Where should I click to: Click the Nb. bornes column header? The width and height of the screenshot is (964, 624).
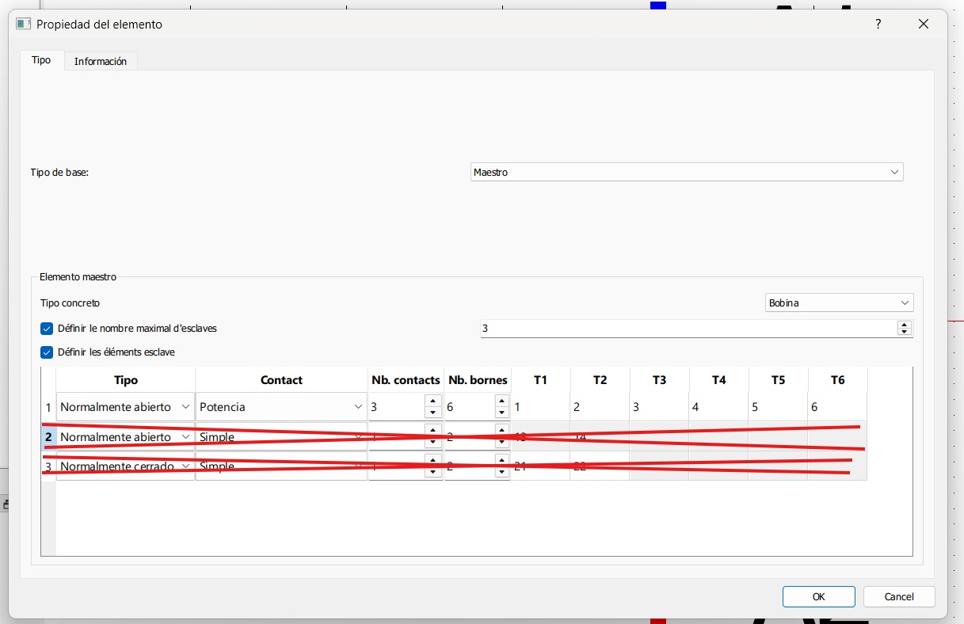pos(478,380)
